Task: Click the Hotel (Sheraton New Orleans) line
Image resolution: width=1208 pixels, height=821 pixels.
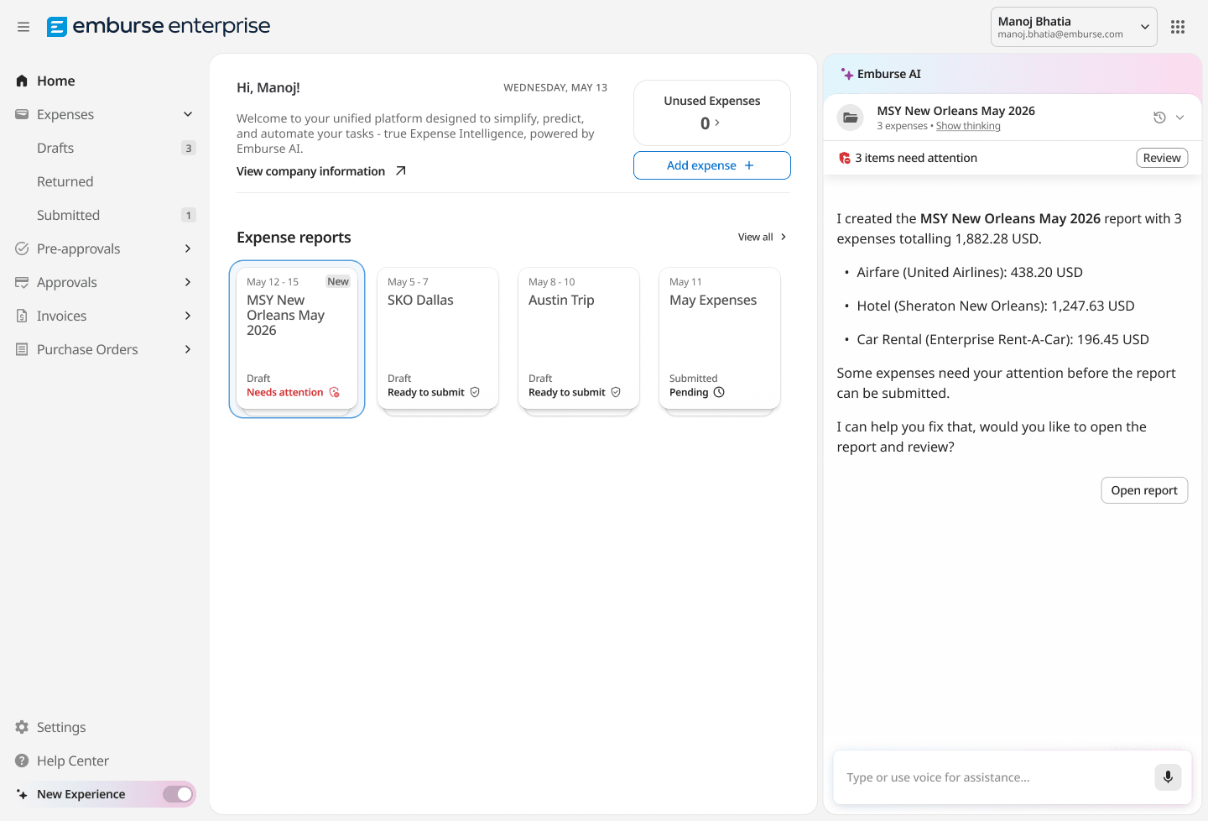Action: pos(996,306)
